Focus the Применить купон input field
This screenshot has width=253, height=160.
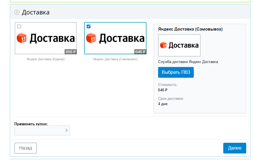point(39,130)
